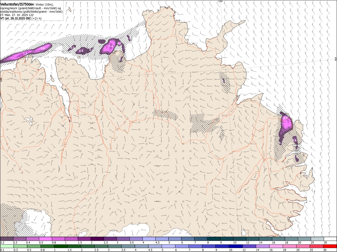The width and height of the screenshot is (337, 252).
Task: Click the 0.8 value on the northwest snow band
Action: coord(43,48)
